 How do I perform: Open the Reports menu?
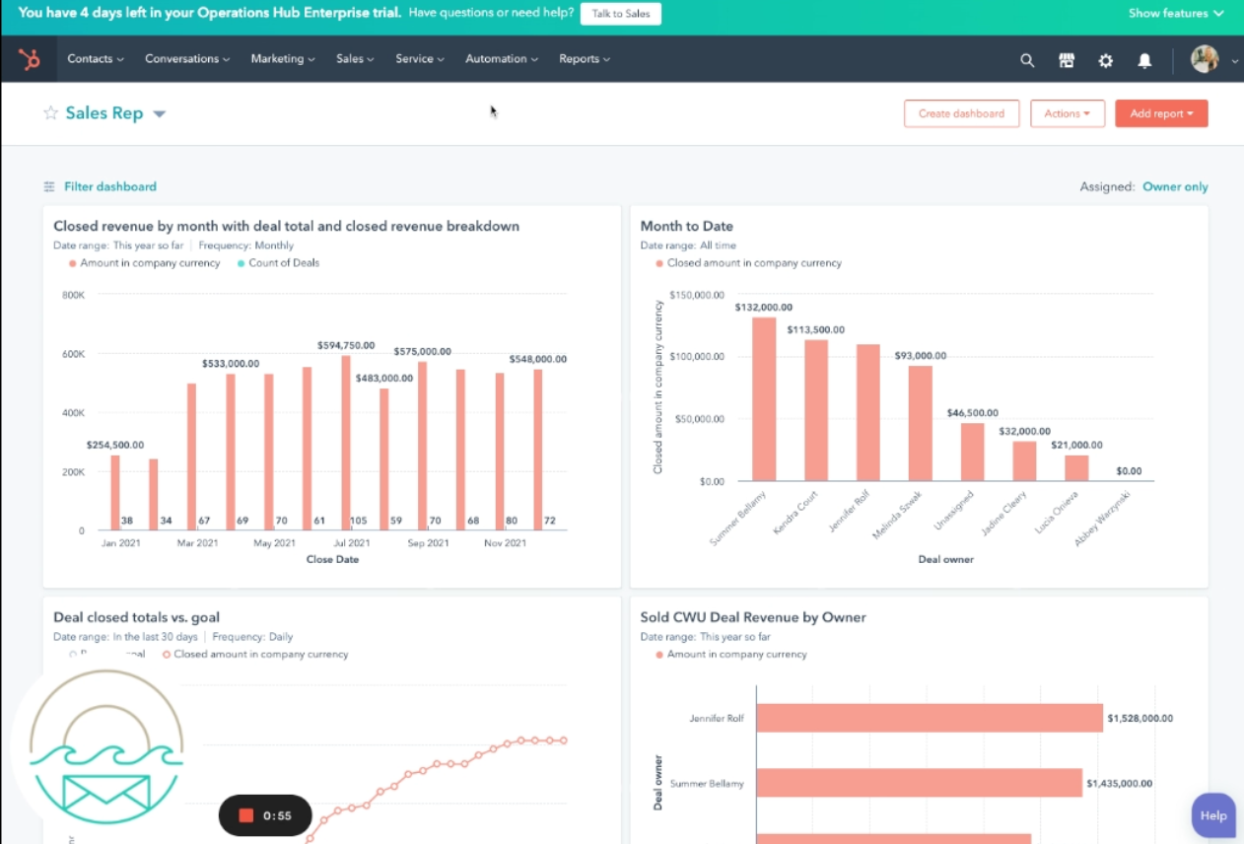pyautogui.click(x=585, y=59)
